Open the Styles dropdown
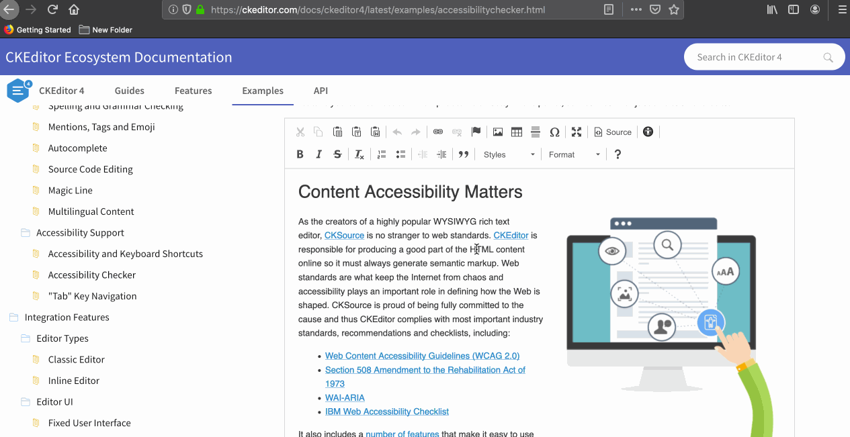The image size is (850, 437). tap(509, 154)
